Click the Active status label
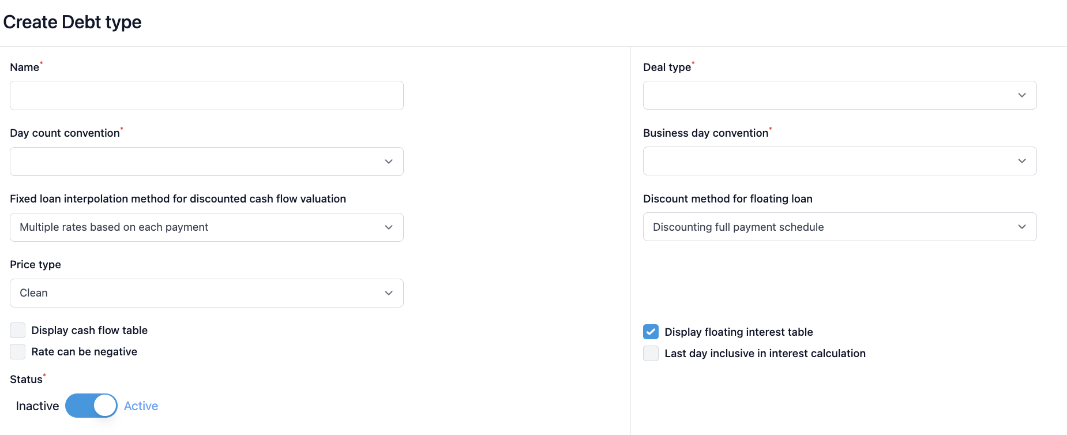 tap(141, 406)
